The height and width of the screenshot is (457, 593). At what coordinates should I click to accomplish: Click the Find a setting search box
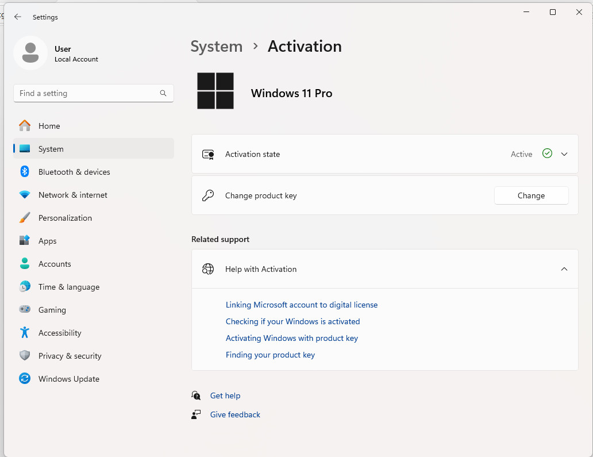coord(94,93)
